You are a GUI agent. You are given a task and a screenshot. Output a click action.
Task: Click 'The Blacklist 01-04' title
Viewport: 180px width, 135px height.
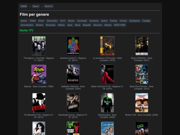pyautogui.click(x=39, y=116)
